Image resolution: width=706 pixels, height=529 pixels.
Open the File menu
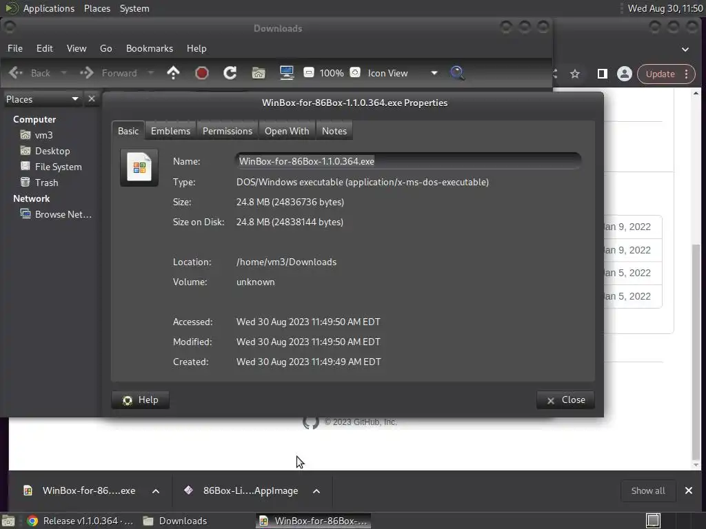[x=15, y=48]
